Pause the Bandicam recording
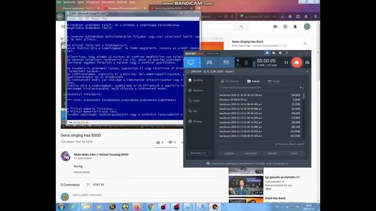Image resolution: width=376 pixels, height=211 pixels. coord(286,63)
